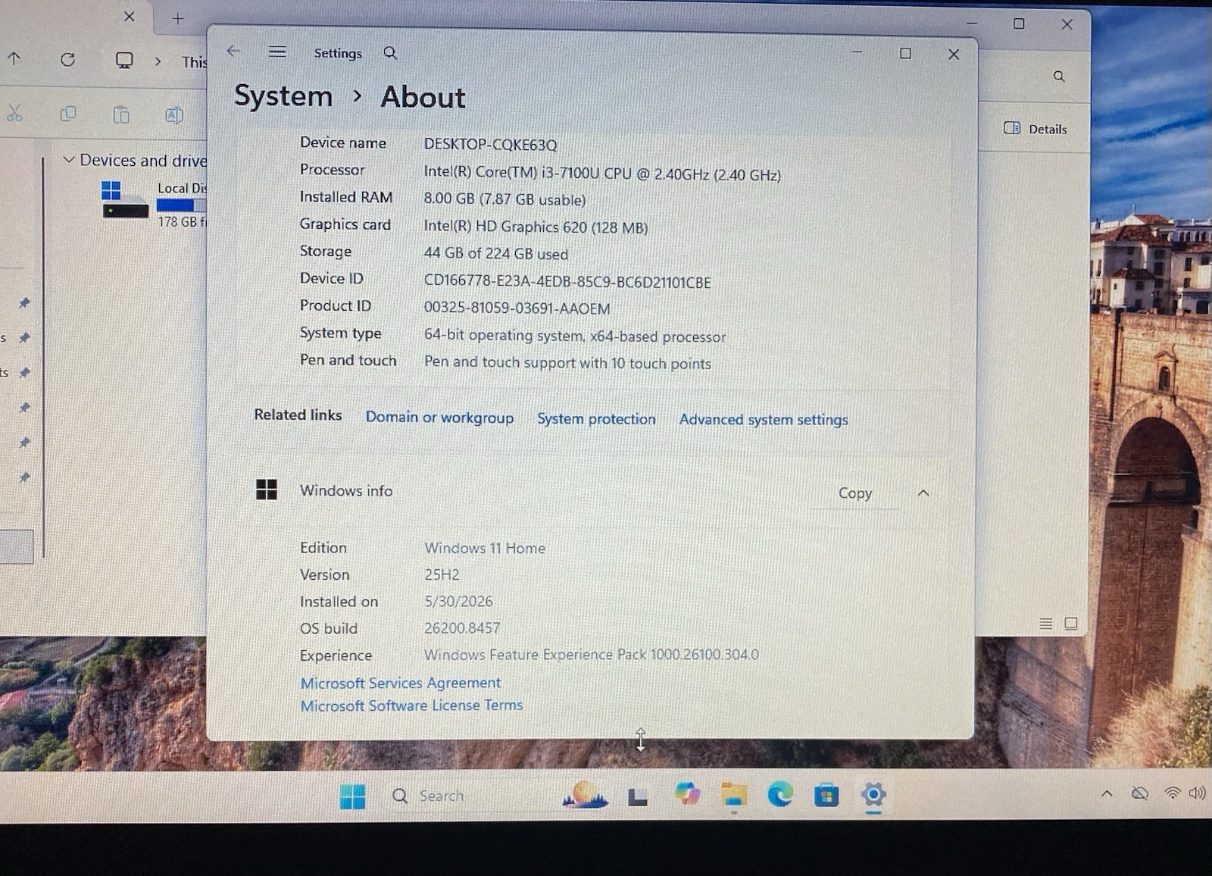
Task: Open File Explorer from the taskbar
Action: (x=733, y=795)
